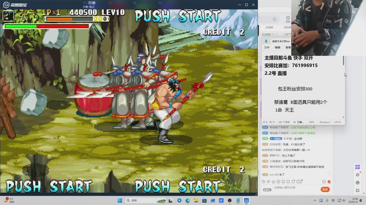This screenshot has height=205, width=366.
Task: Open Microsoft Edge from the taskbar
Action: point(188,200)
